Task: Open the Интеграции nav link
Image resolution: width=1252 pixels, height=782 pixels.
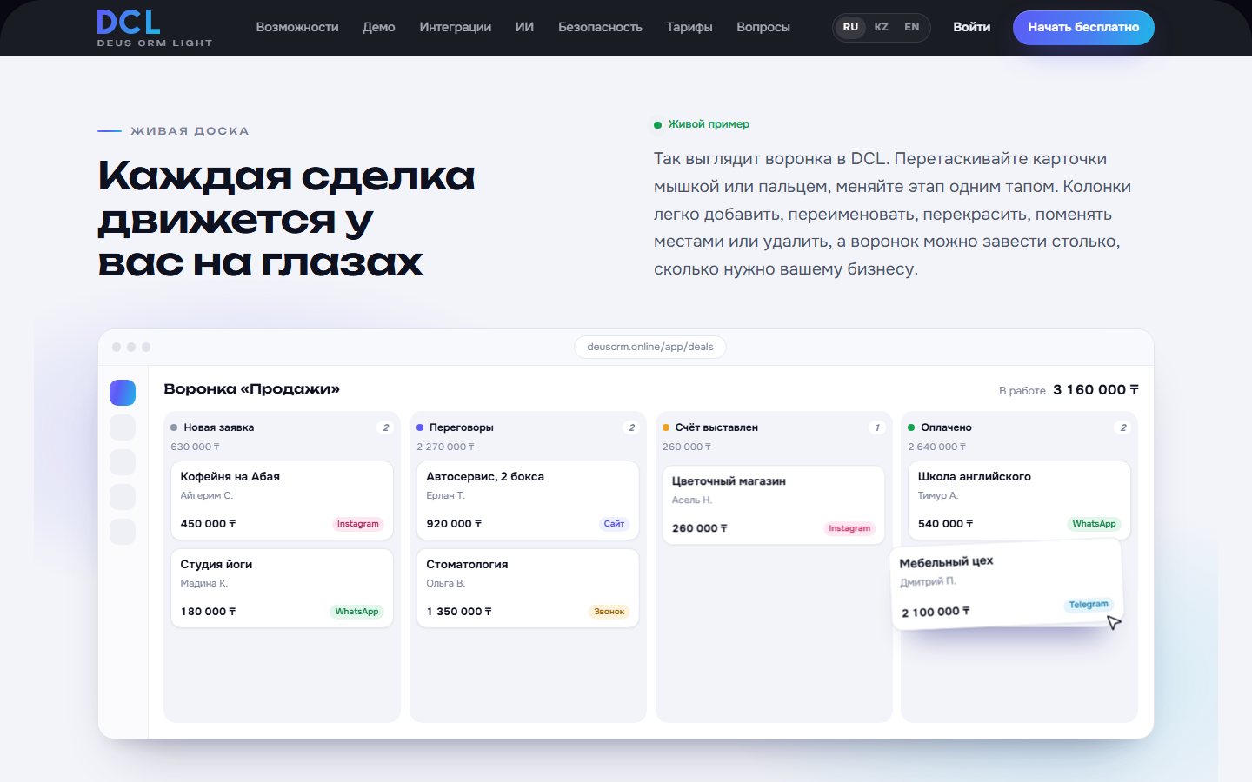Action: (455, 27)
